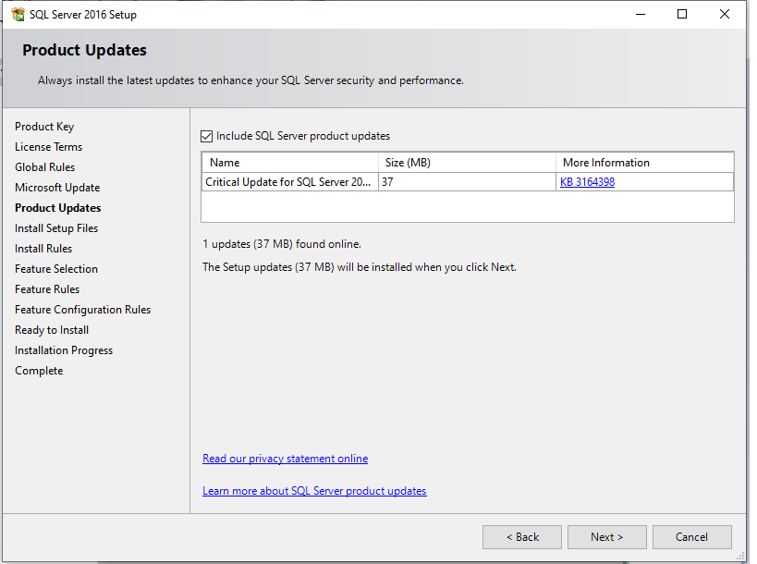Open the License Terms step
The width and height of the screenshot is (757, 564).
tap(48, 146)
